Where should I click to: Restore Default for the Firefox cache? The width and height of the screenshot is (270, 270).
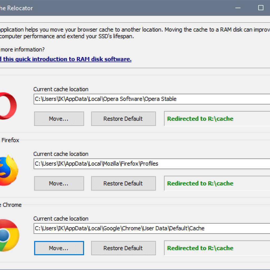coord(123,184)
